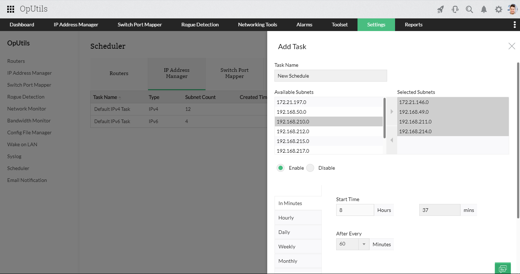The image size is (520, 274).
Task: Open Routers in the left sidebar
Action: pyautogui.click(x=16, y=61)
